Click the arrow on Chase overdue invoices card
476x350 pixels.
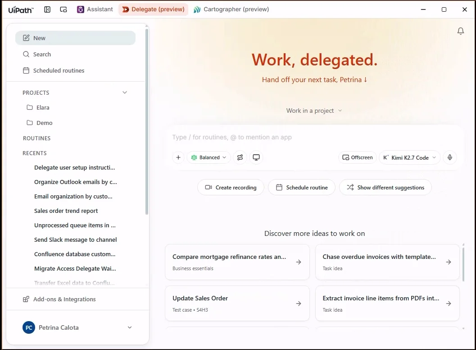pyautogui.click(x=449, y=262)
